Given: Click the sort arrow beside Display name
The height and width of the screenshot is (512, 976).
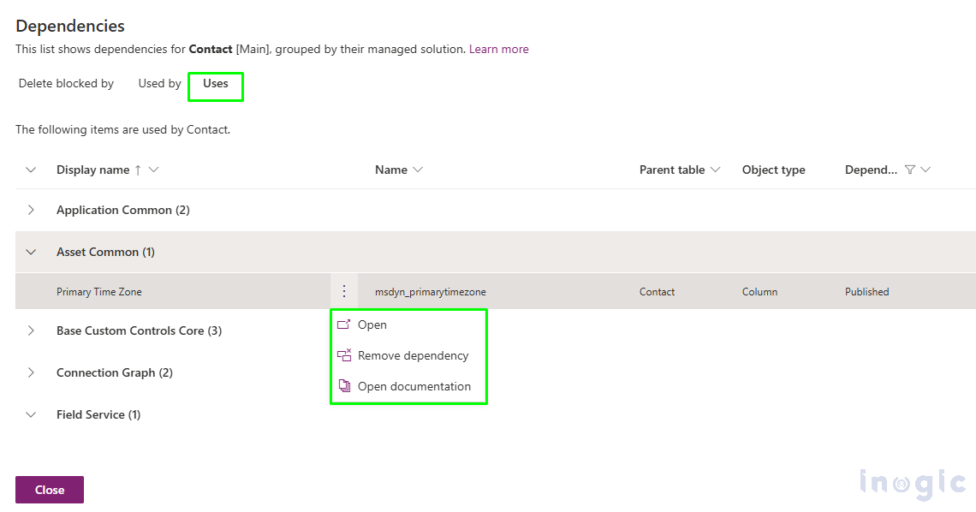Looking at the screenshot, I should (138, 170).
